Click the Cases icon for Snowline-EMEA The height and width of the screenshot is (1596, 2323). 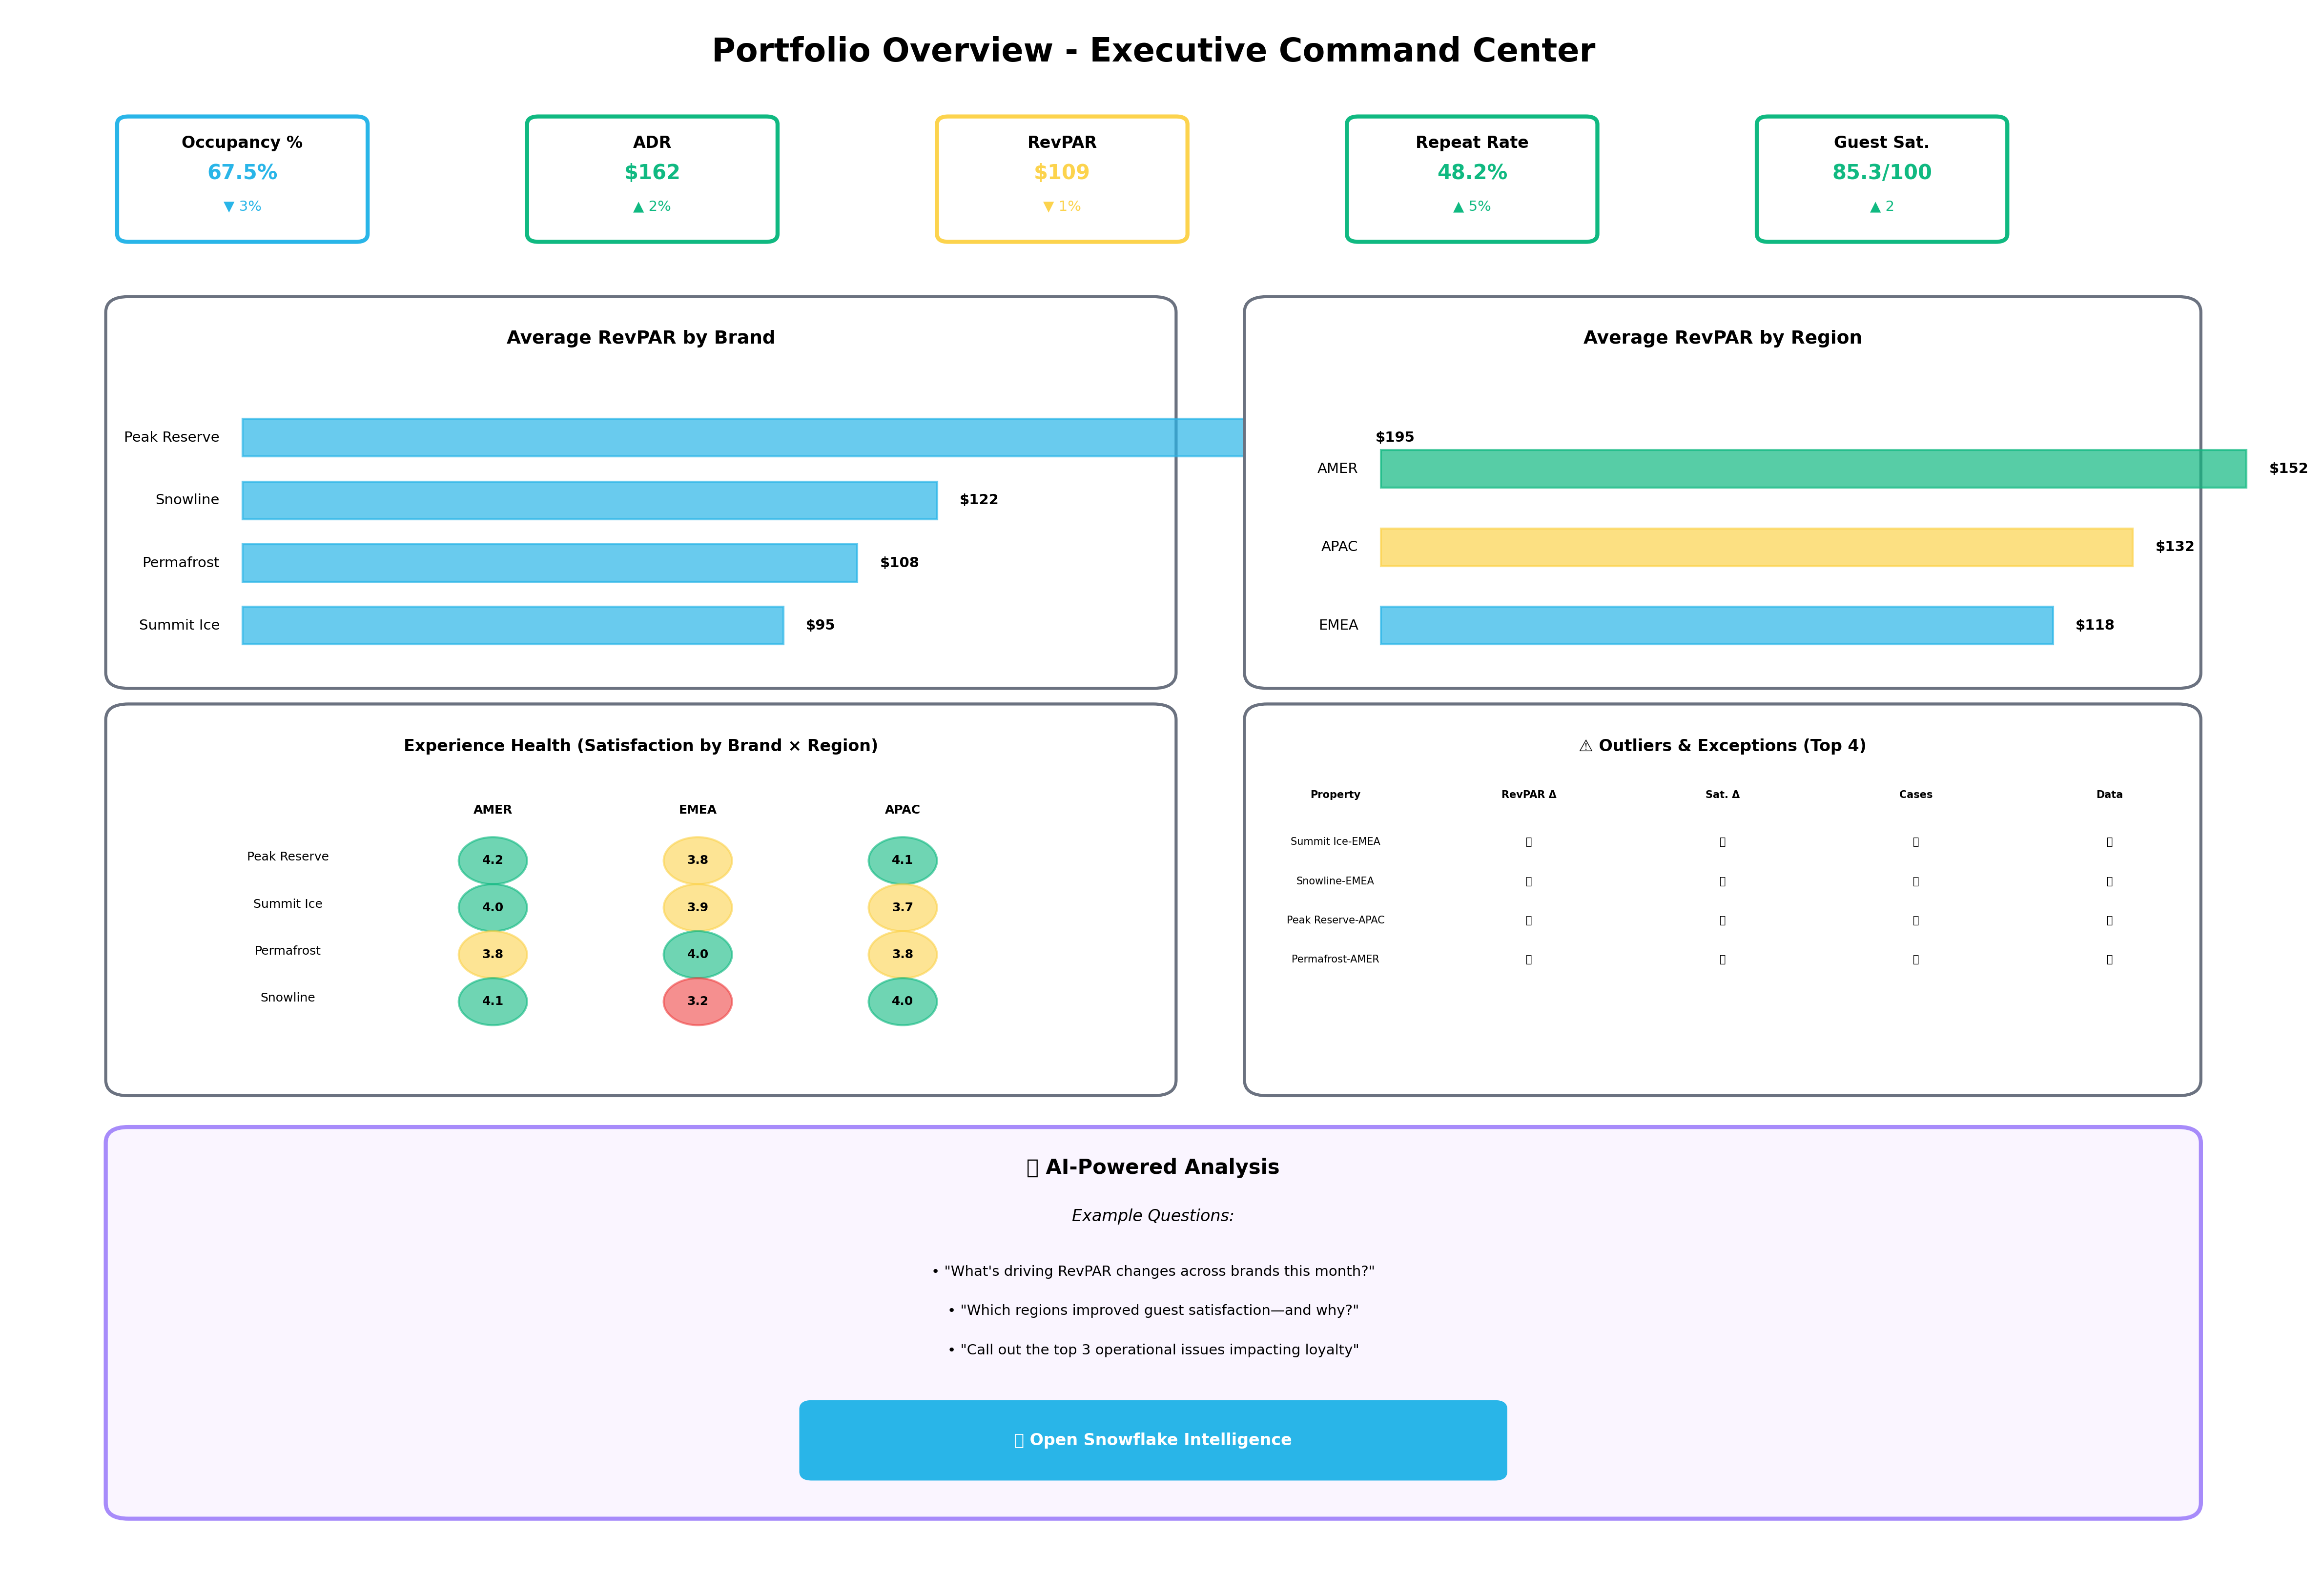tap(1915, 880)
